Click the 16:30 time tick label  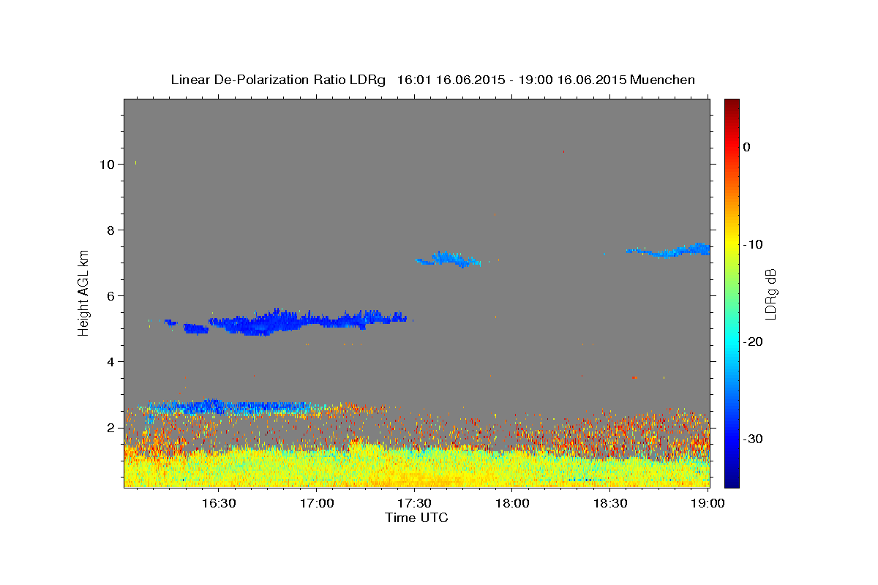[x=218, y=503]
